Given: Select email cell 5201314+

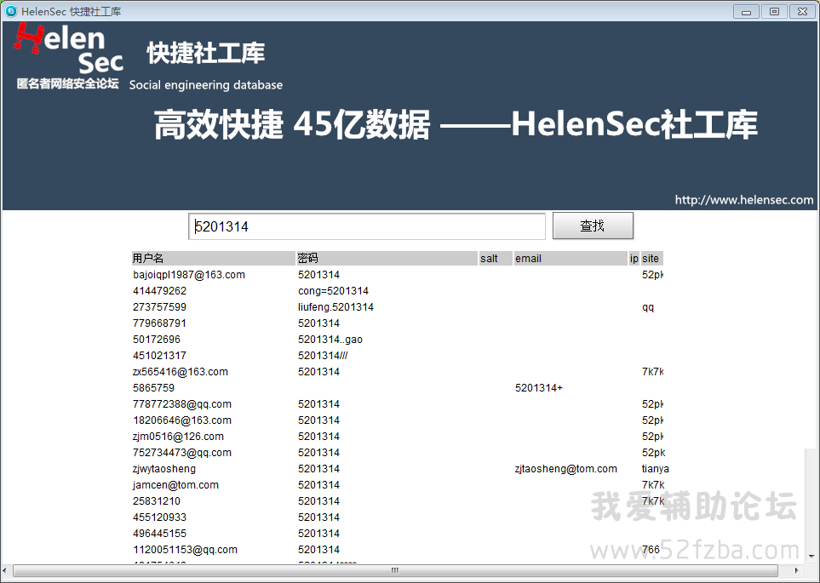Looking at the screenshot, I should click(539, 388).
